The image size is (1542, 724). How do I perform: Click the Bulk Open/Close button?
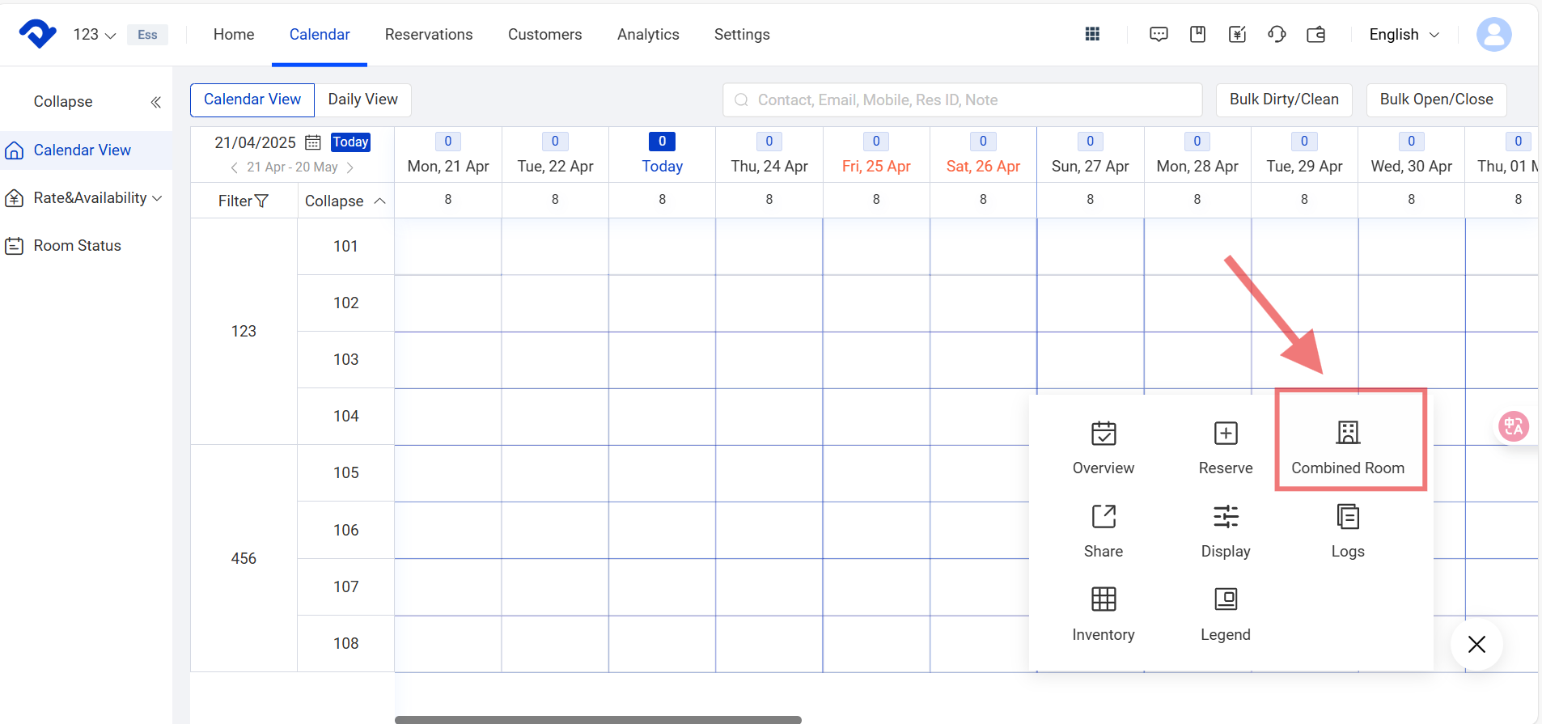click(1435, 99)
